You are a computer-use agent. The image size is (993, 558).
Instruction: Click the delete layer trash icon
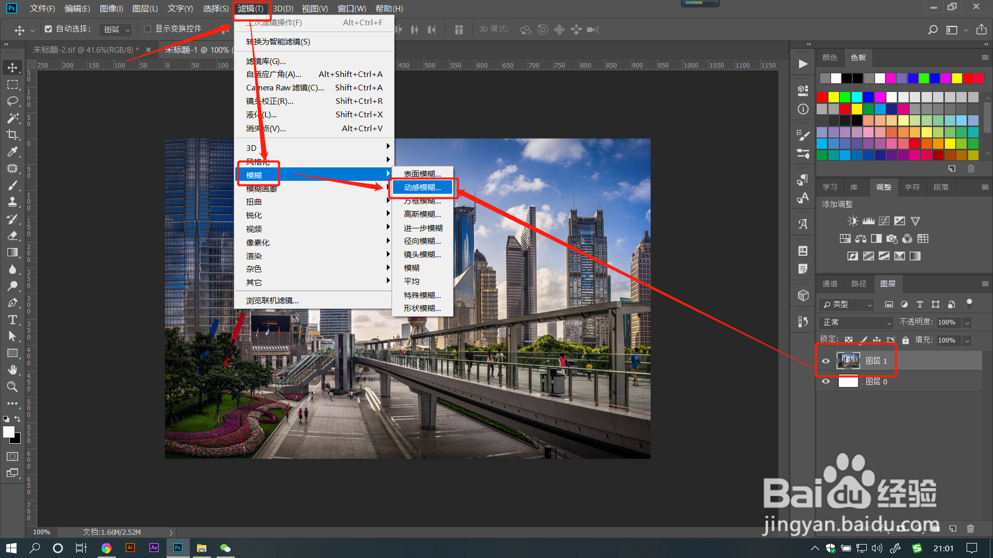[x=970, y=529]
